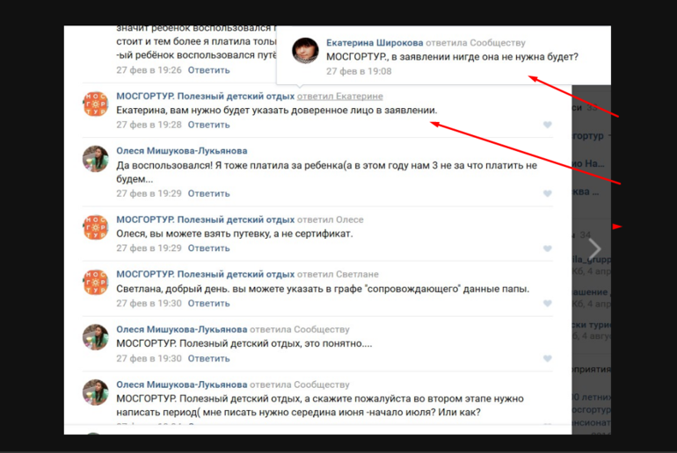Open timestamp '27 фев в 19:08' in popup

click(359, 71)
